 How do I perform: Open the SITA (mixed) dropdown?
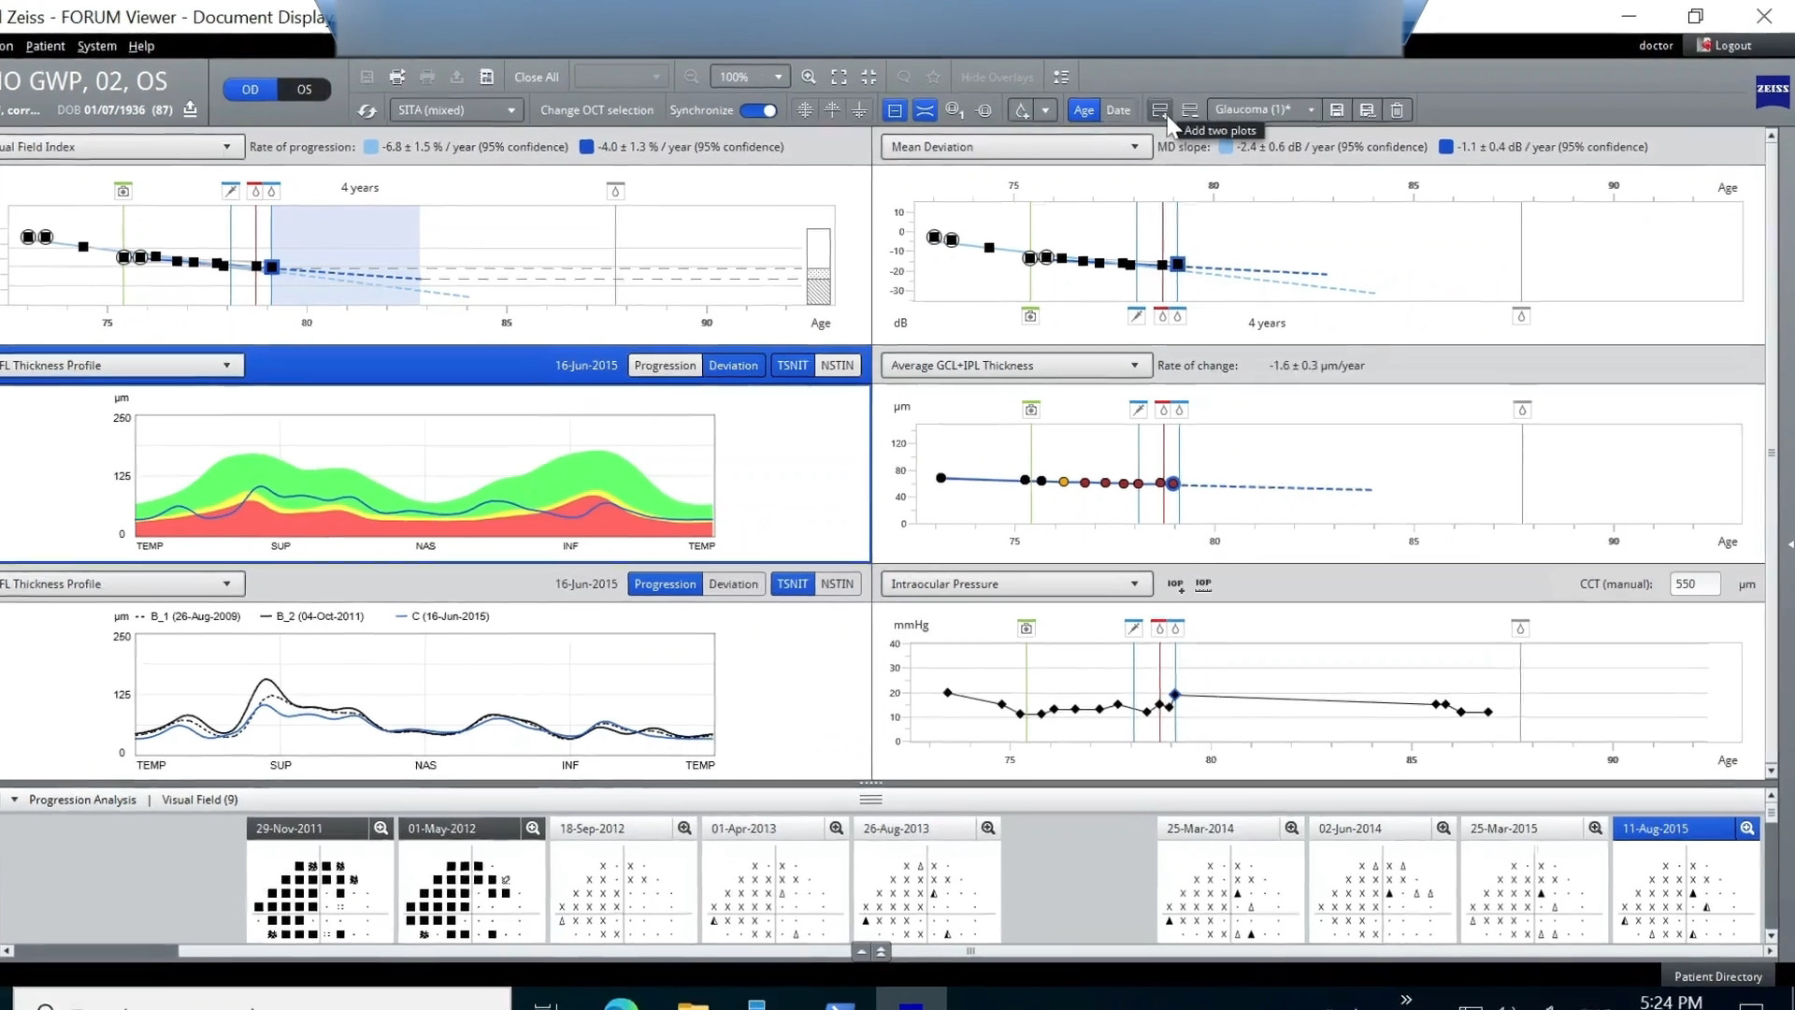[x=455, y=109]
